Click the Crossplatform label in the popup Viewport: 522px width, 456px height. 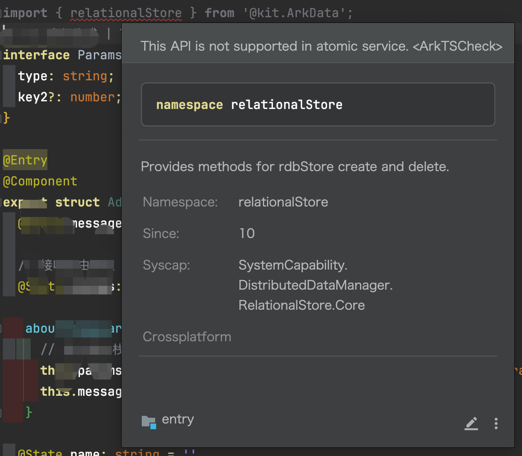187,337
